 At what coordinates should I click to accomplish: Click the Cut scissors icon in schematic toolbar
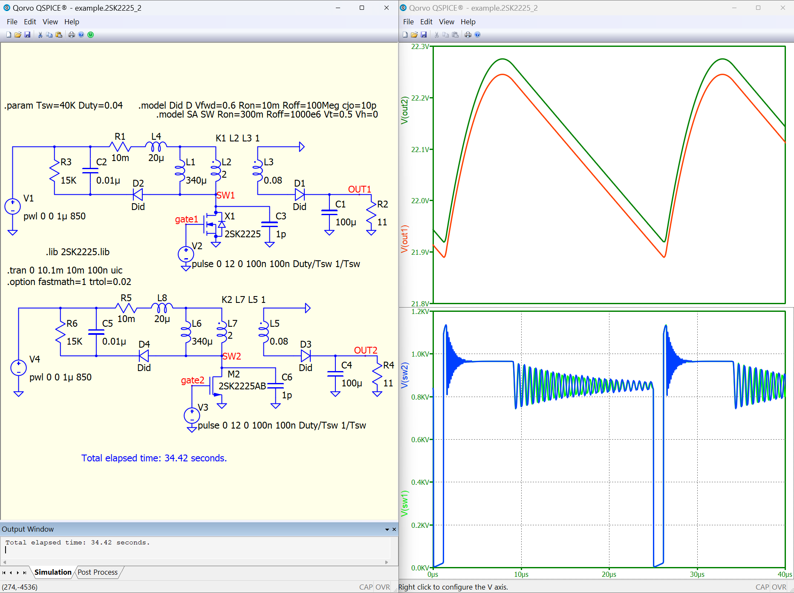pos(40,35)
